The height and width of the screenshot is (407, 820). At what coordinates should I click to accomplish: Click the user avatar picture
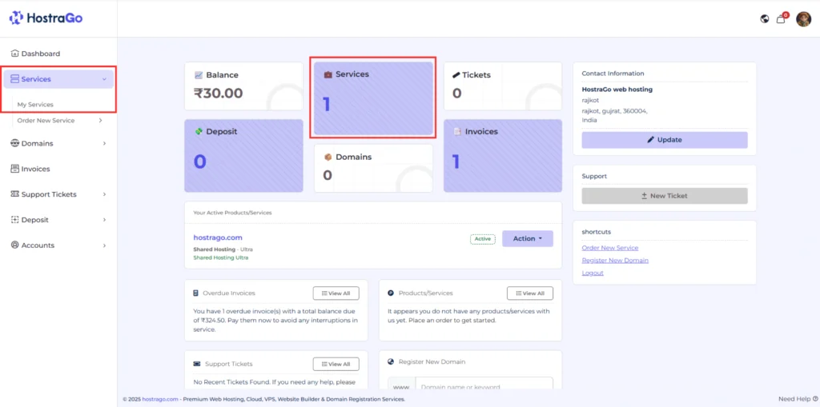[x=803, y=19]
